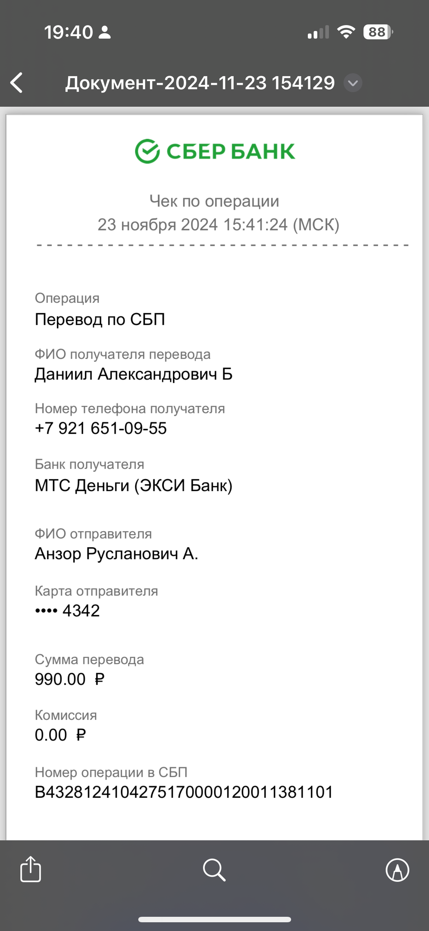Expand the document title dropdown chevron
Image resolution: width=429 pixels, height=931 pixels.
(353, 83)
